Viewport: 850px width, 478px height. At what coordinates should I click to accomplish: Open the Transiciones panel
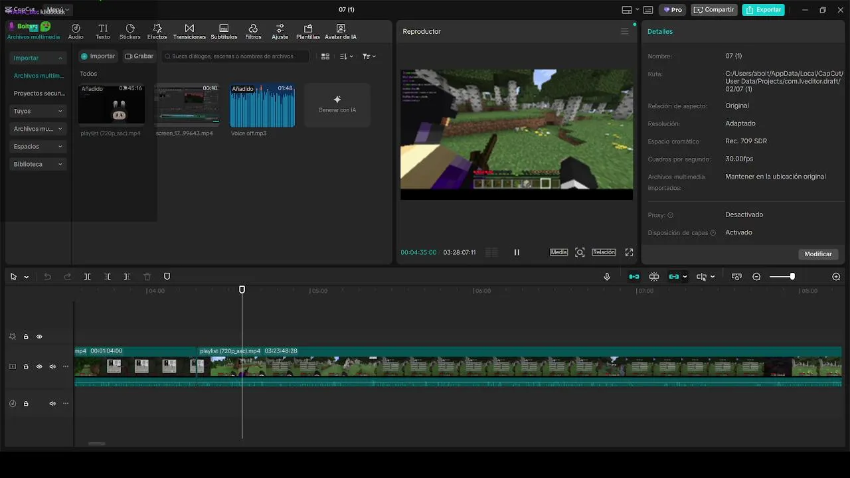pyautogui.click(x=189, y=32)
